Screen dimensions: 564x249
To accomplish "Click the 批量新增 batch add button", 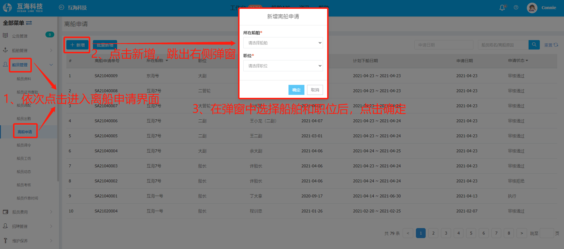I will click(105, 45).
